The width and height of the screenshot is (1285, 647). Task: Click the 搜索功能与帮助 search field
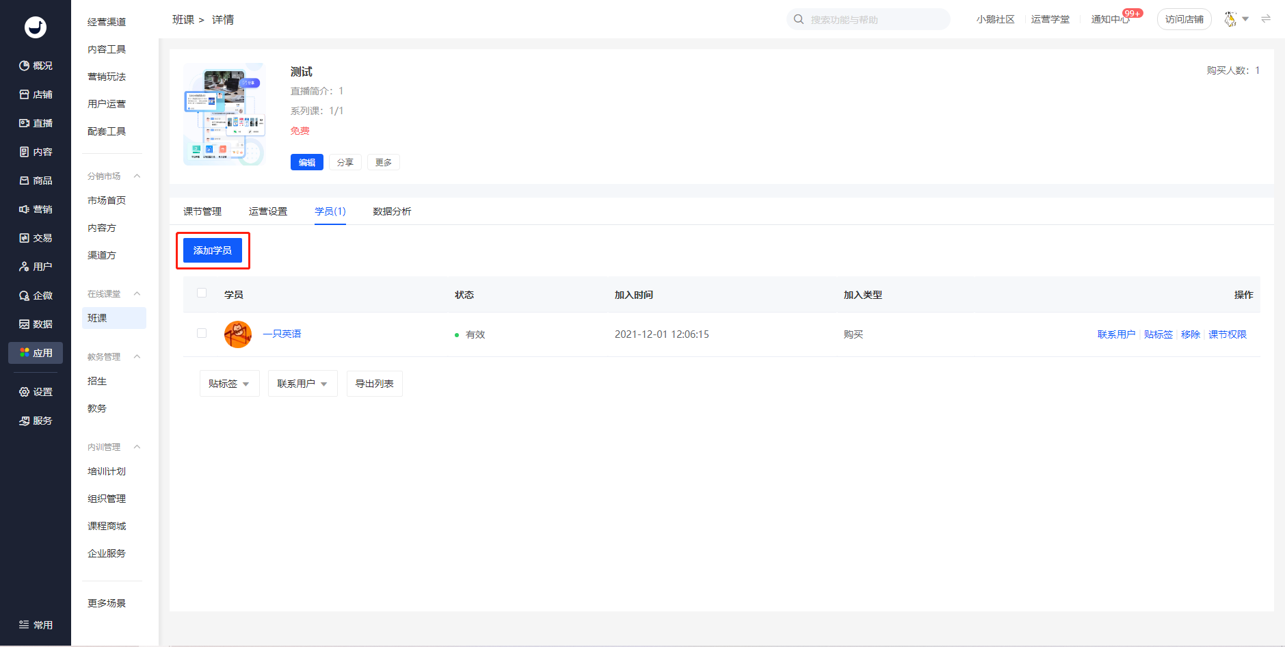click(x=869, y=19)
